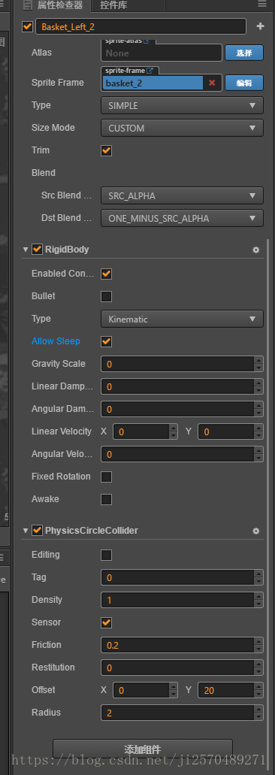The height and width of the screenshot is (775, 275).
Task: Open the RigidBody Type Kinematic dropdown
Action: point(182,319)
